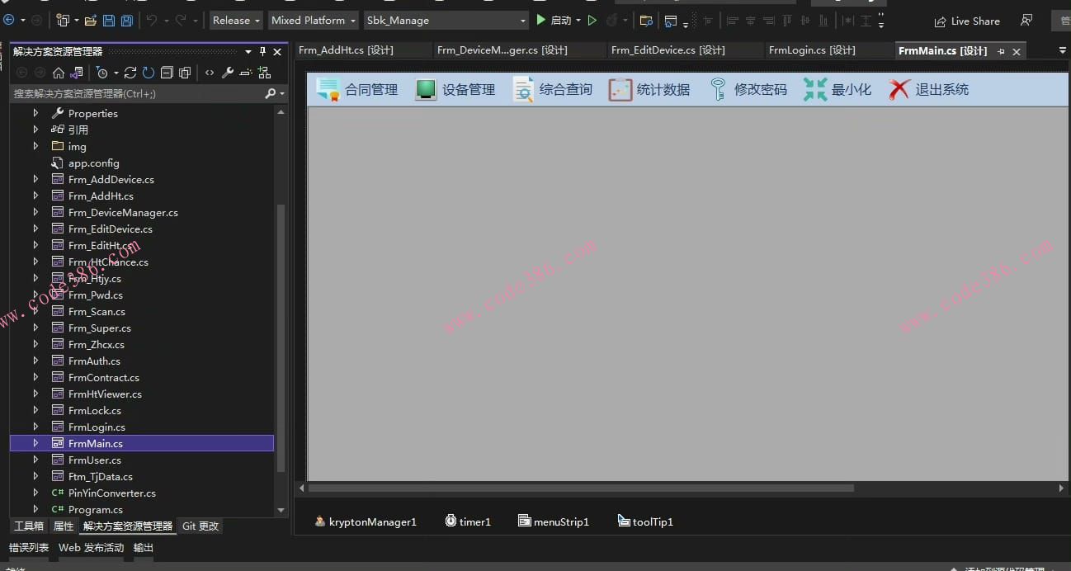Click the Solution Explorer search field
The width and height of the screenshot is (1071, 571).
pos(136,93)
